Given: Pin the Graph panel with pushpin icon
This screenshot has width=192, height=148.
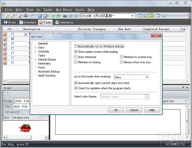Looking at the screenshot, I should pos(183,87).
